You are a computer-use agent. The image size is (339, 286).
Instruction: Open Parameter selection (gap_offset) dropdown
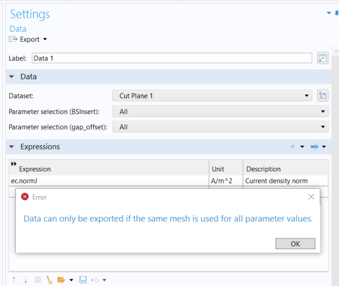(220, 127)
